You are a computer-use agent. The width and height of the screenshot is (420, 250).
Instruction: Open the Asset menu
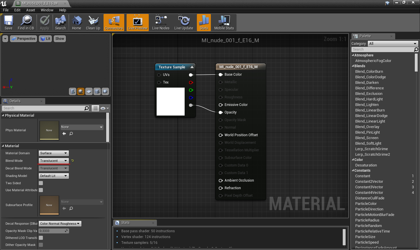tap(30, 10)
